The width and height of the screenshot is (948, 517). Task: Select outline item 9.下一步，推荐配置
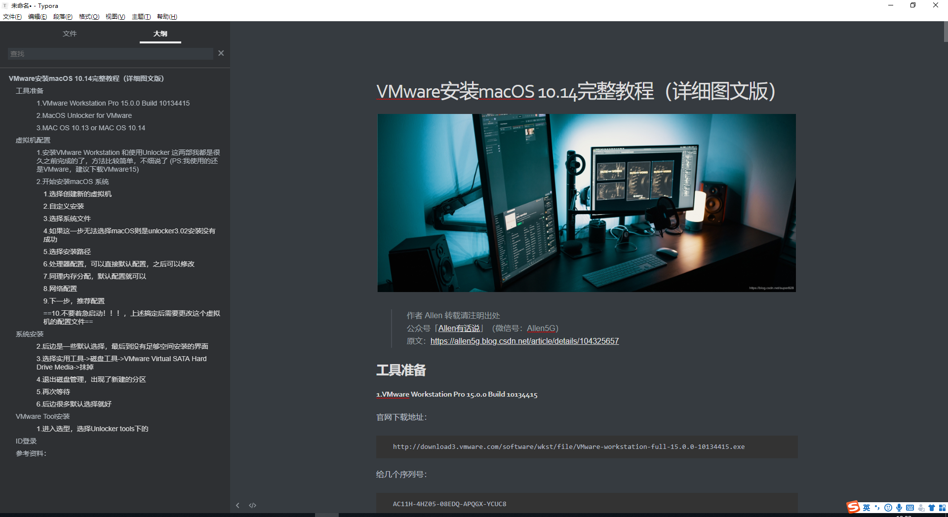click(x=74, y=301)
